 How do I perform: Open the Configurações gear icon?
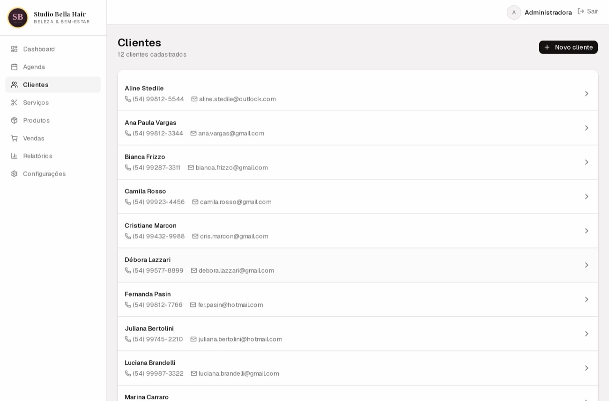tap(14, 174)
